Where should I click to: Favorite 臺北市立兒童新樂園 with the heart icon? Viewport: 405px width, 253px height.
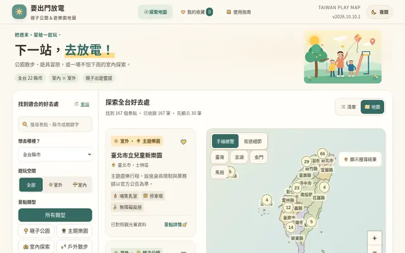point(184,142)
